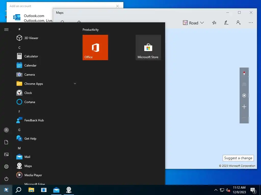Screen dimensions: 261x195
Task: Open the Clock app
Action: click(x=47, y=93)
